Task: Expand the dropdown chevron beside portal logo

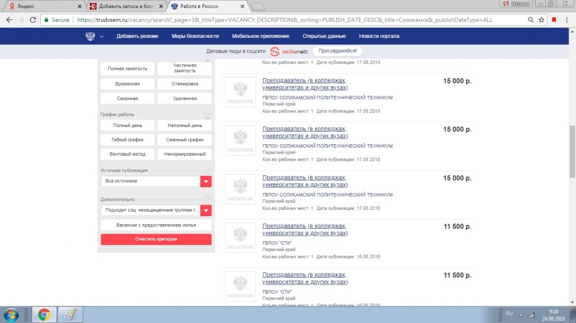Action: click(x=102, y=37)
